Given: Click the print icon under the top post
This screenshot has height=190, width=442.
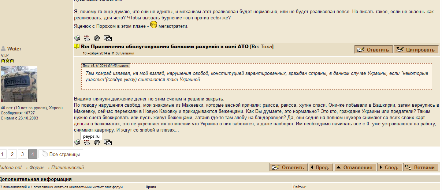Looking at the screenshot, I should (x=77, y=38).
